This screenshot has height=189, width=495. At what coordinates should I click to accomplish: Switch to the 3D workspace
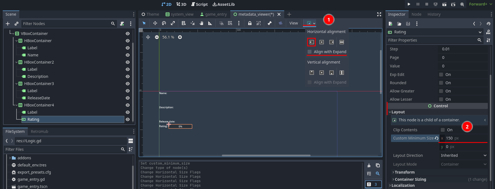point(181,4)
